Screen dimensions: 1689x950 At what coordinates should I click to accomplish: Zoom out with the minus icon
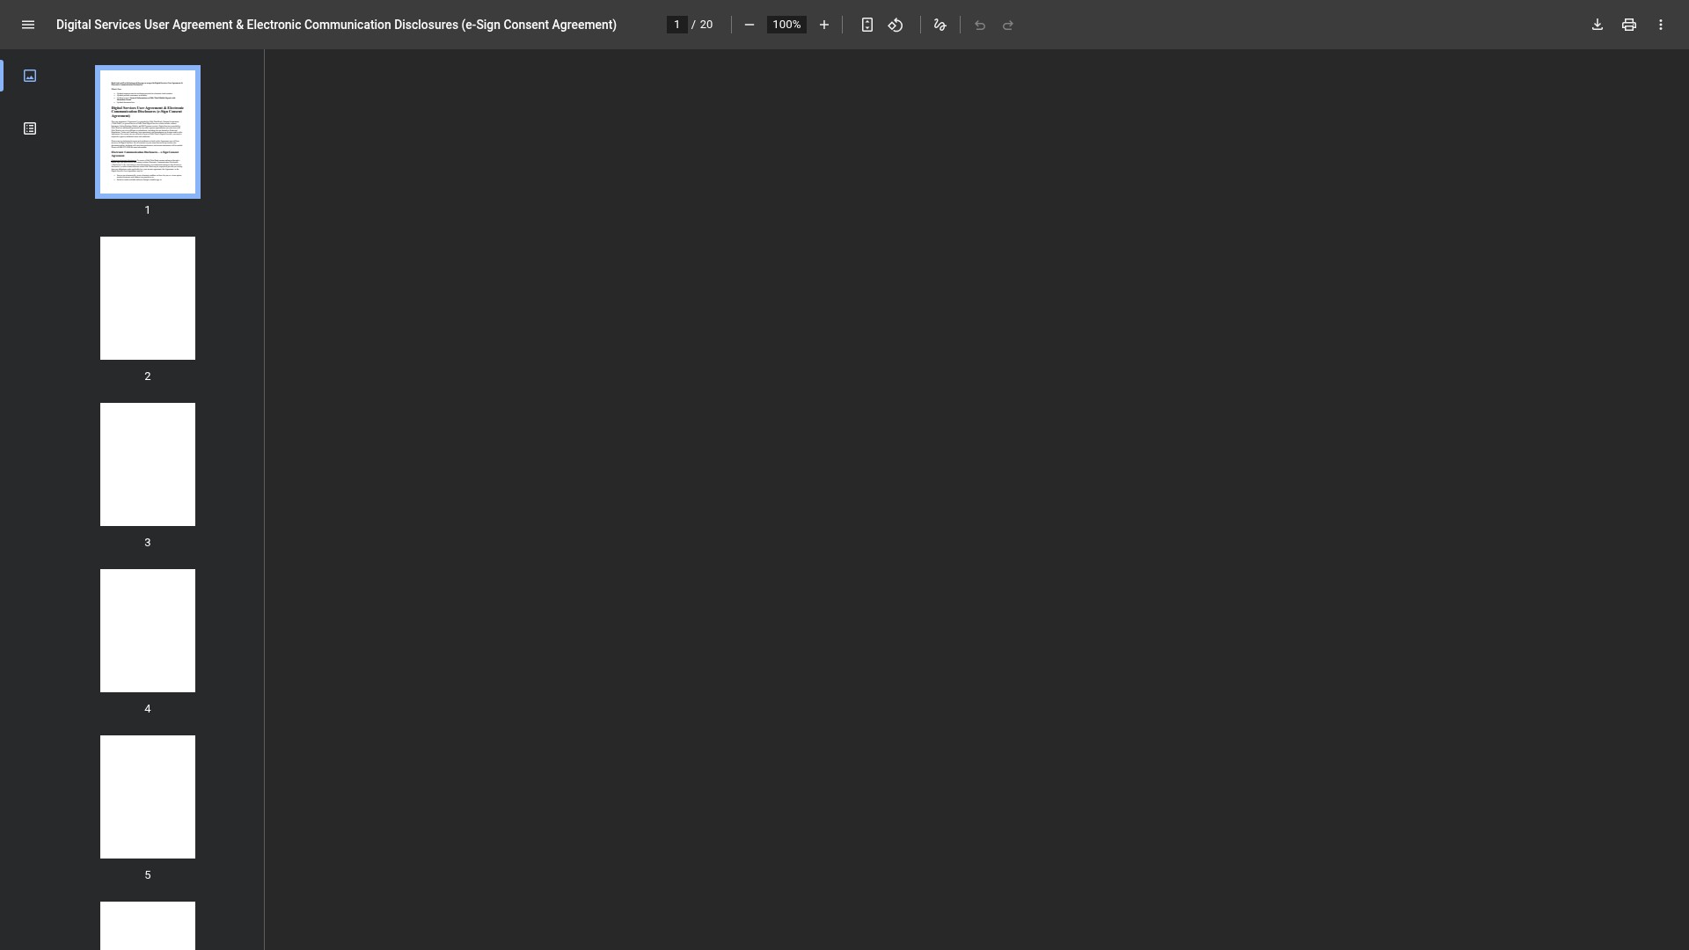point(749,25)
